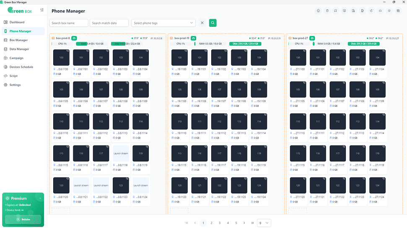This screenshot has width=407, height=228.
Task: Click the tag icon on phone 104 in box-prod-19
Action: click(265, 51)
